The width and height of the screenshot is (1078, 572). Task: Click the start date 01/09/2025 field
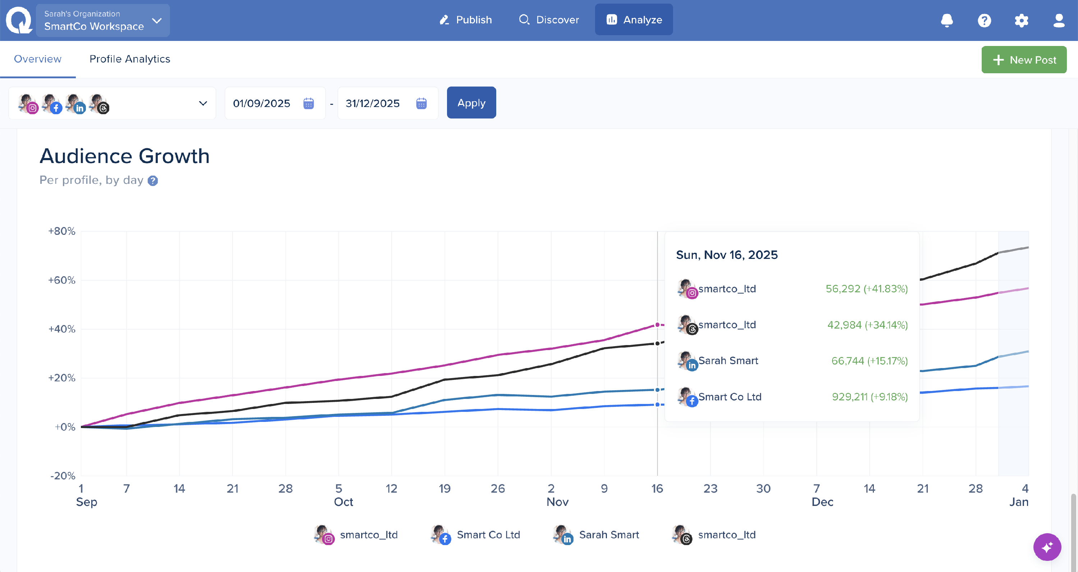tap(262, 103)
